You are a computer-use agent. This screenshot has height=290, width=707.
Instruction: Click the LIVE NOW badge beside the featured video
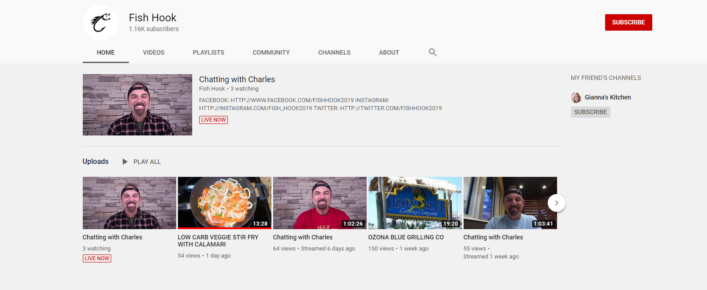tap(214, 120)
